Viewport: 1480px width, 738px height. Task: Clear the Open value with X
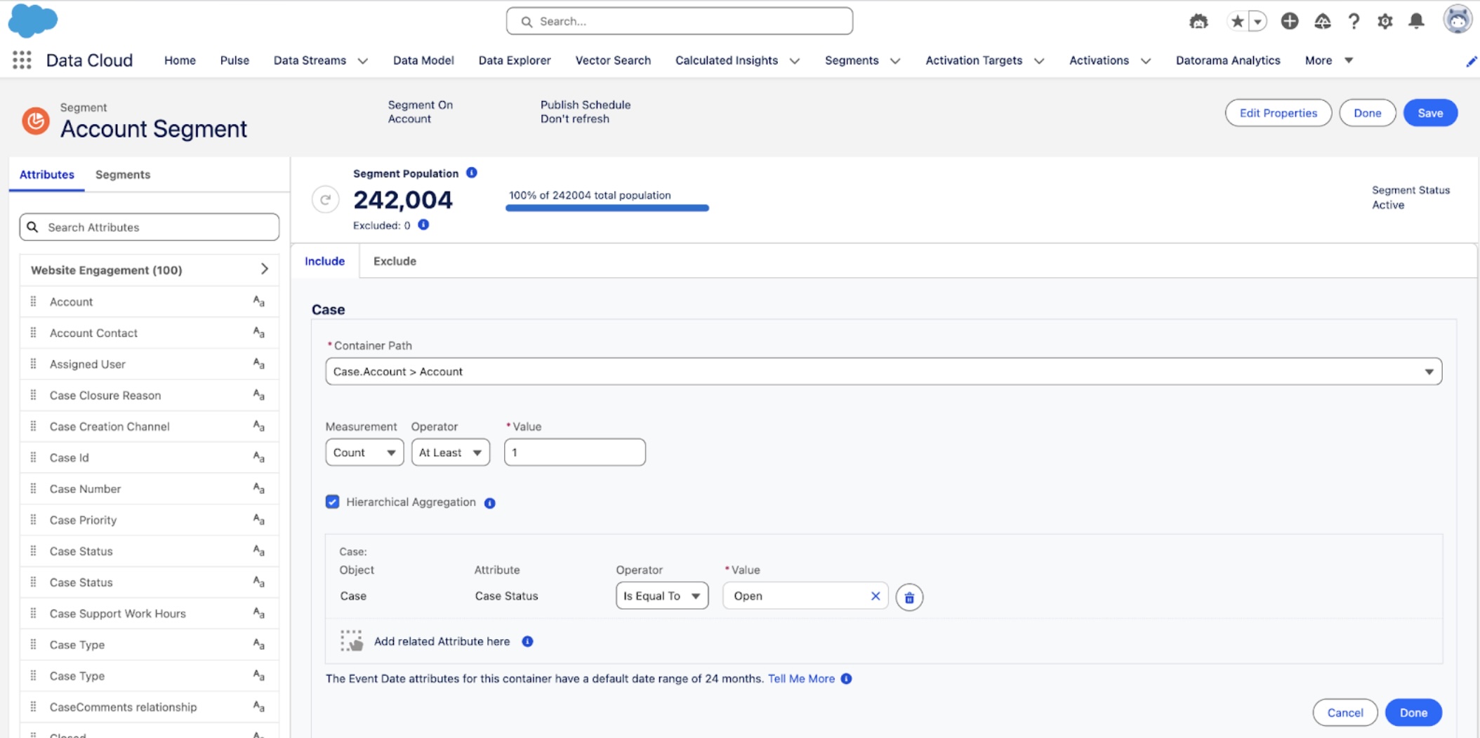876,596
